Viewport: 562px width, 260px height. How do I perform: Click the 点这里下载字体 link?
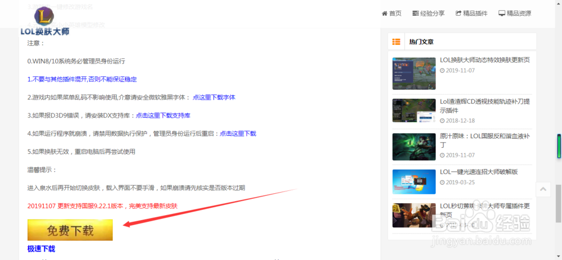(x=214, y=97)
